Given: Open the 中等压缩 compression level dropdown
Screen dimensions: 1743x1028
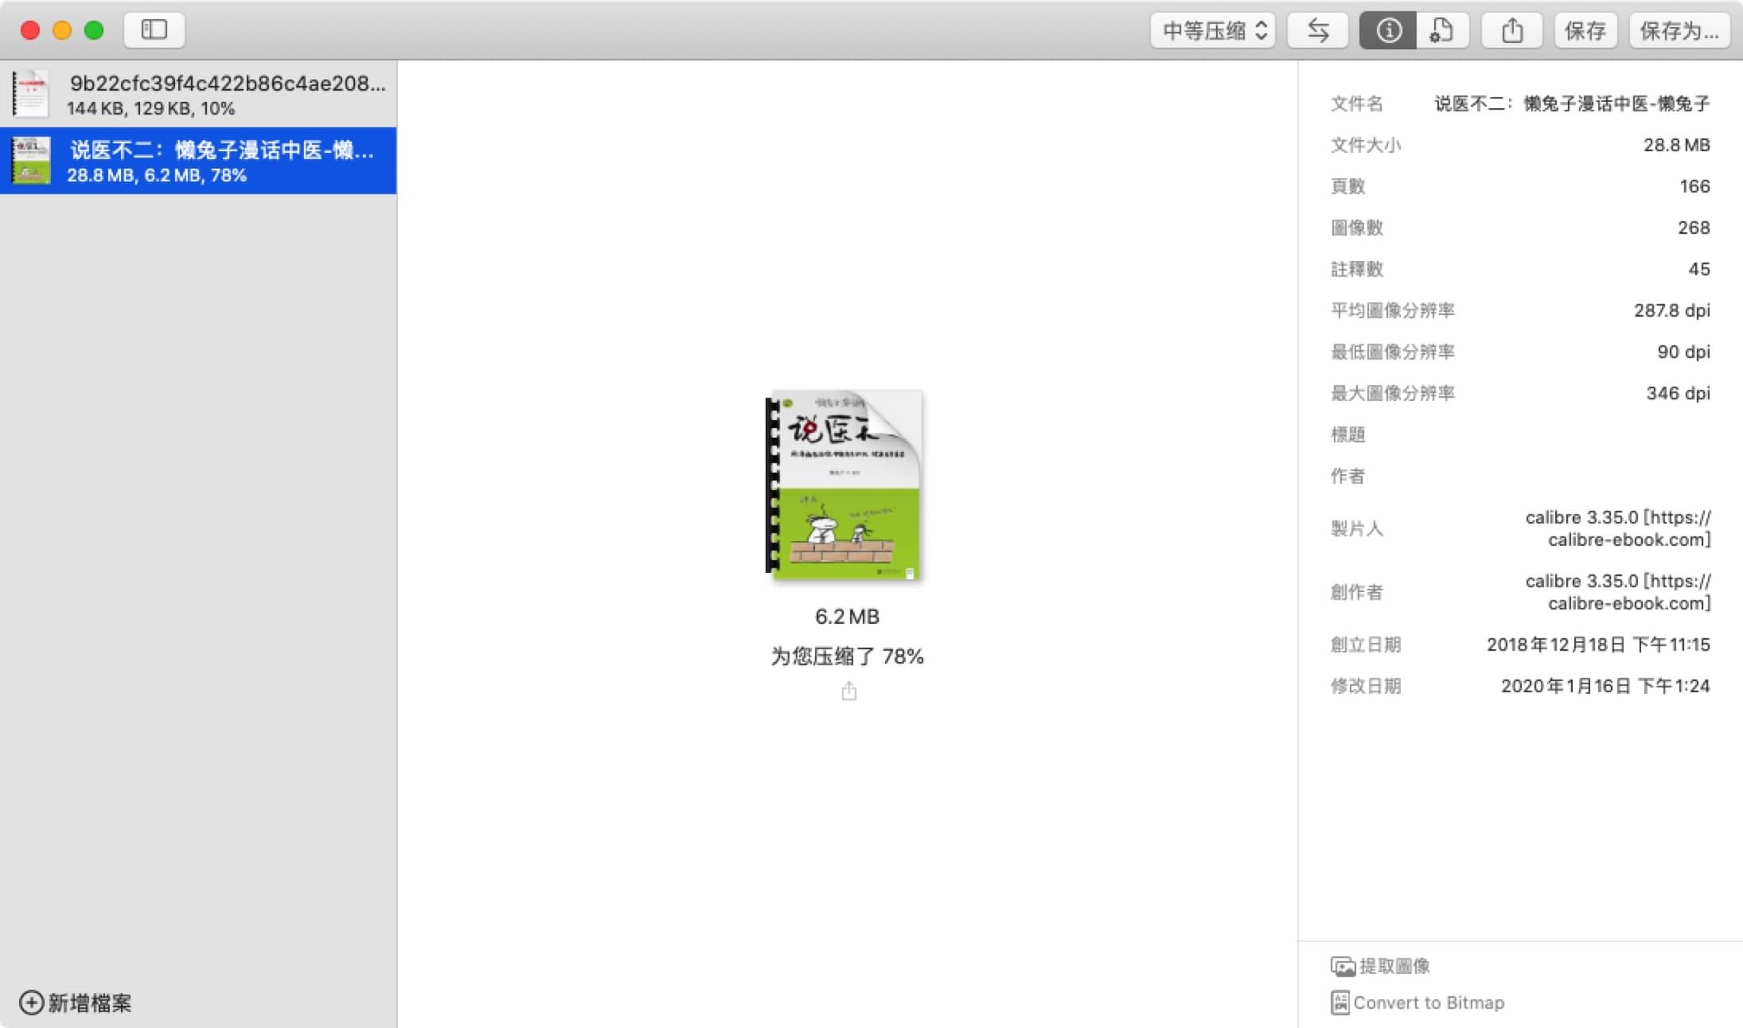Looking at the screenshot, I should coord(1212,30).
